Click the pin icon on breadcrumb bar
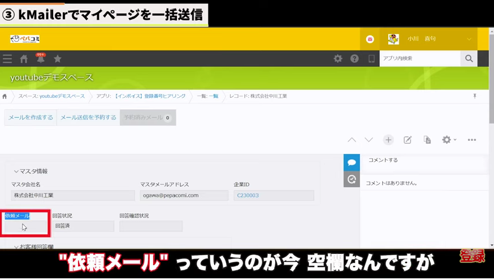The image size is (494, 280). click(x=475, y=96)
